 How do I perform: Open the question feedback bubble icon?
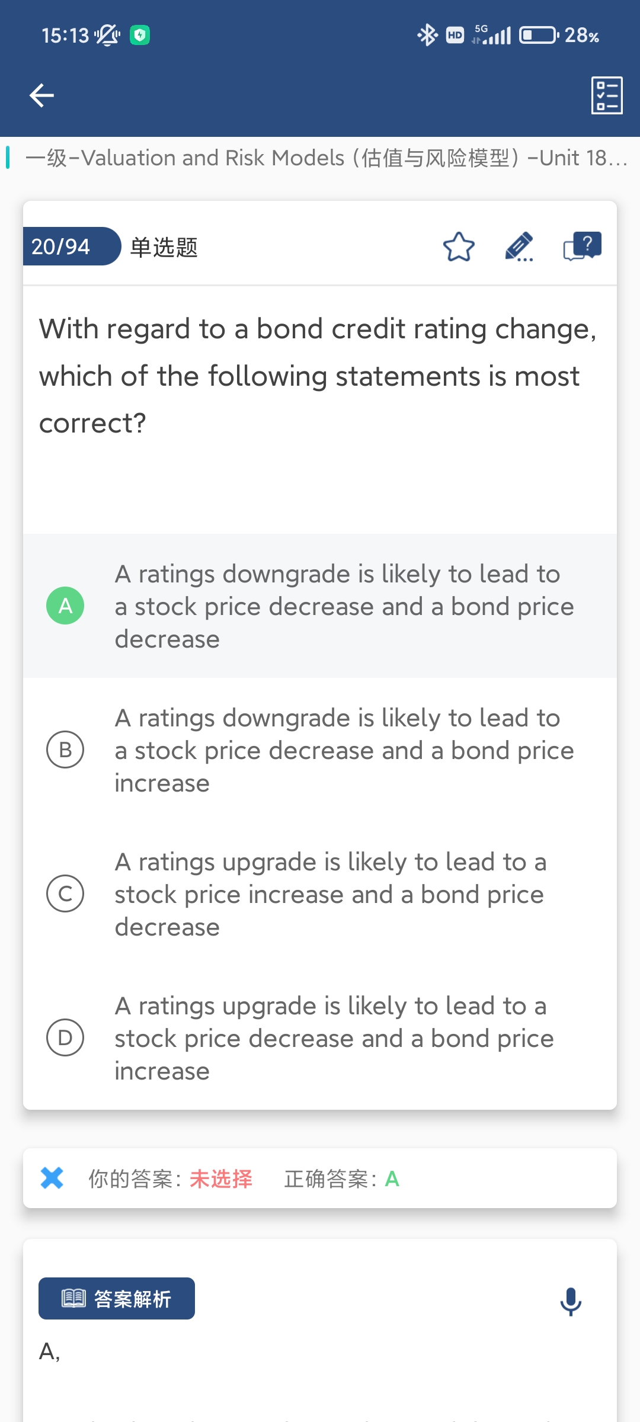(582, 246)
